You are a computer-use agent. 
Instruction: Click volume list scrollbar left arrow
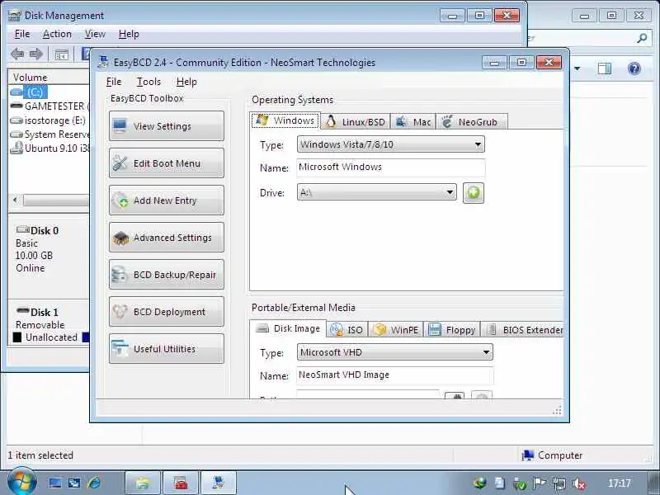coord(16,200)
